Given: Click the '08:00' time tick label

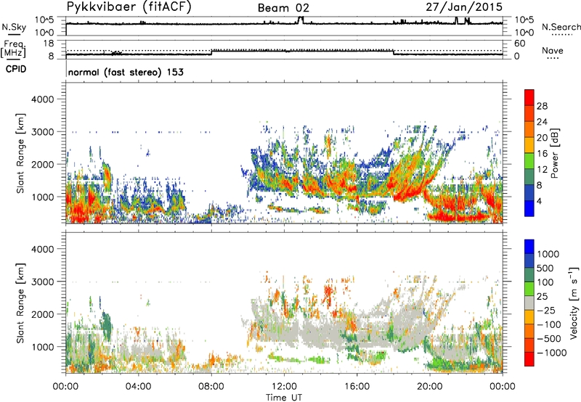Looking at the screenshot, I should coord(211,387).
